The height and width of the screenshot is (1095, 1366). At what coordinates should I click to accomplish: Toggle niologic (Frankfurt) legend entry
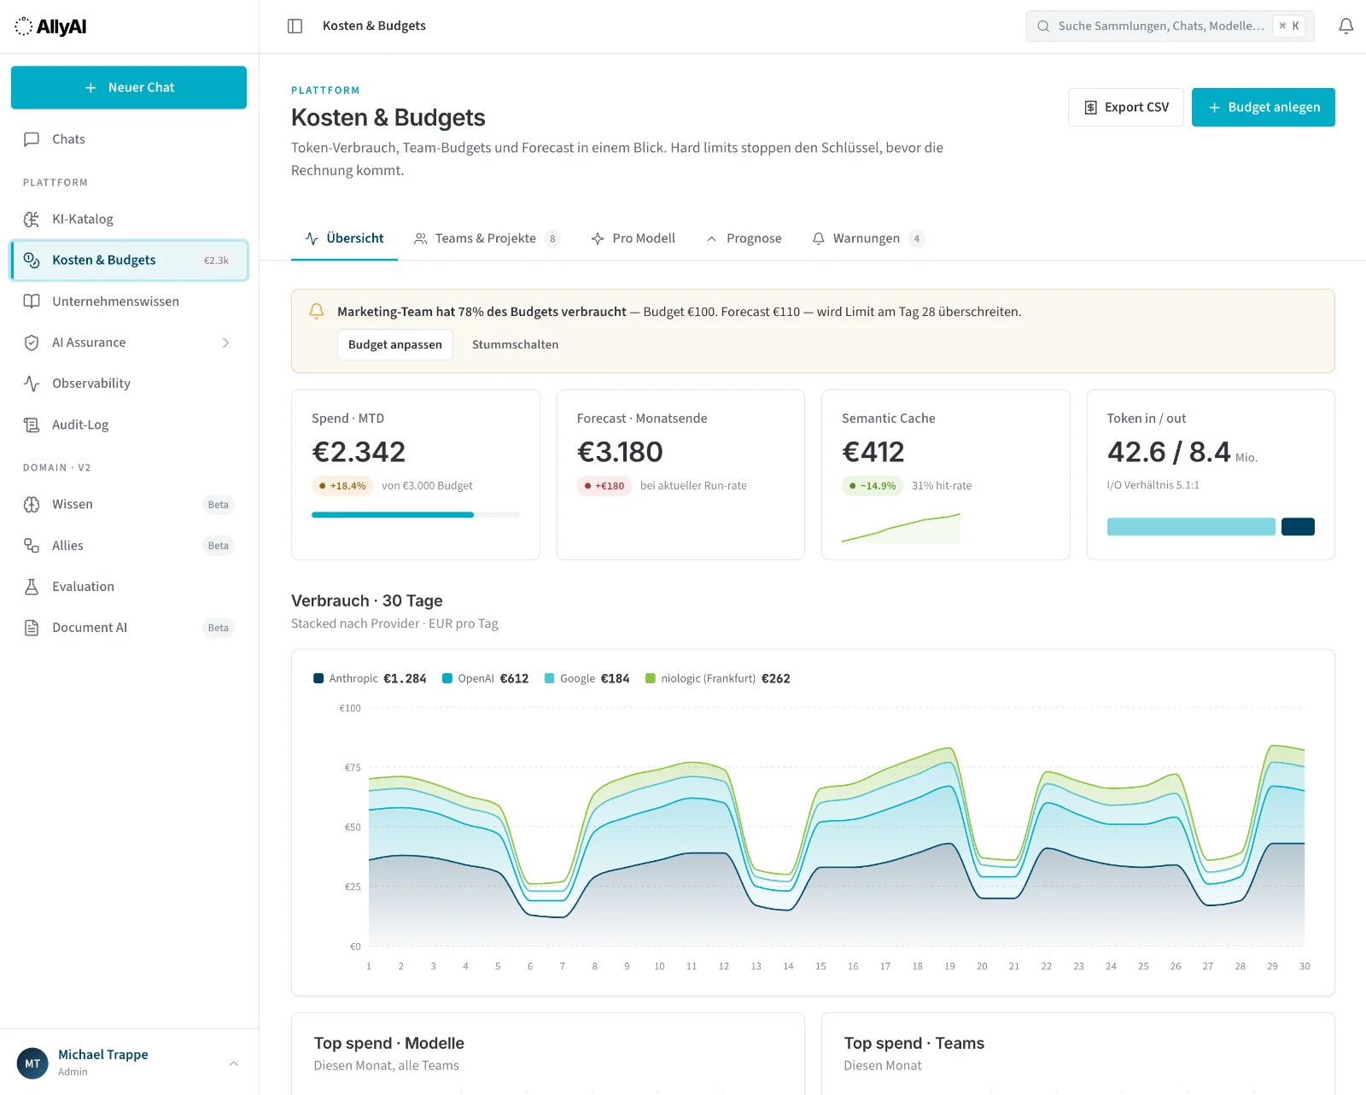click(717, 678)
